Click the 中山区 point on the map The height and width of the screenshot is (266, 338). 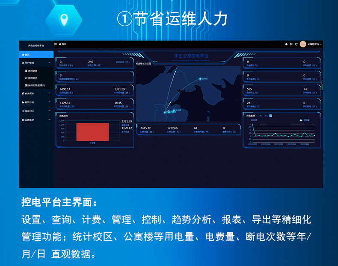174,111
